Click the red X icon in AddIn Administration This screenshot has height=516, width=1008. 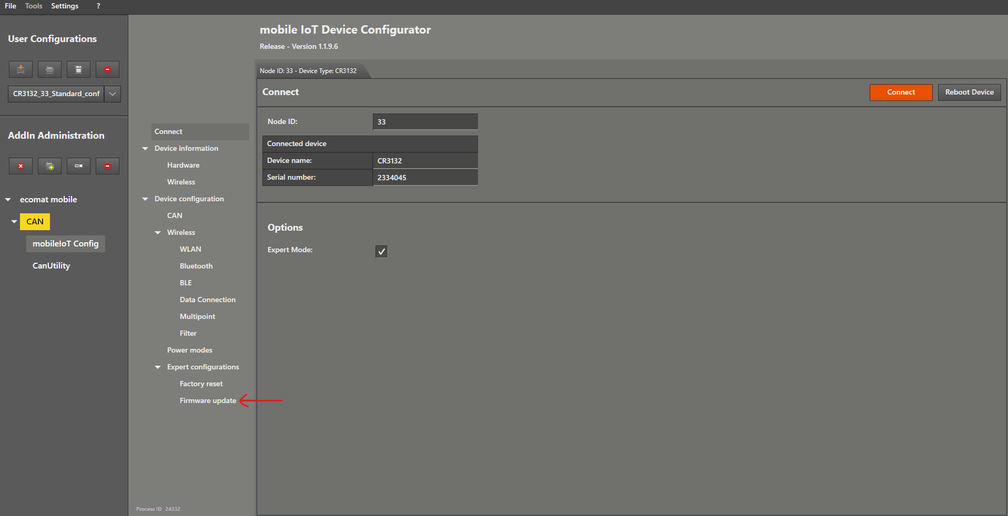point(21,166)
